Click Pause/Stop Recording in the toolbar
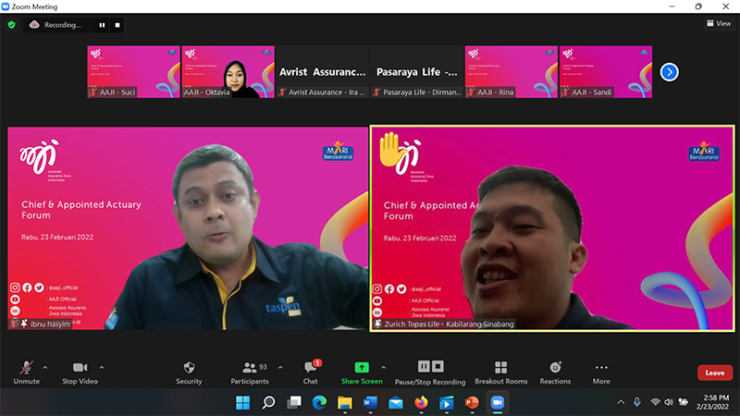This screenshot has width=740, height=416. (x=430, y=373)
